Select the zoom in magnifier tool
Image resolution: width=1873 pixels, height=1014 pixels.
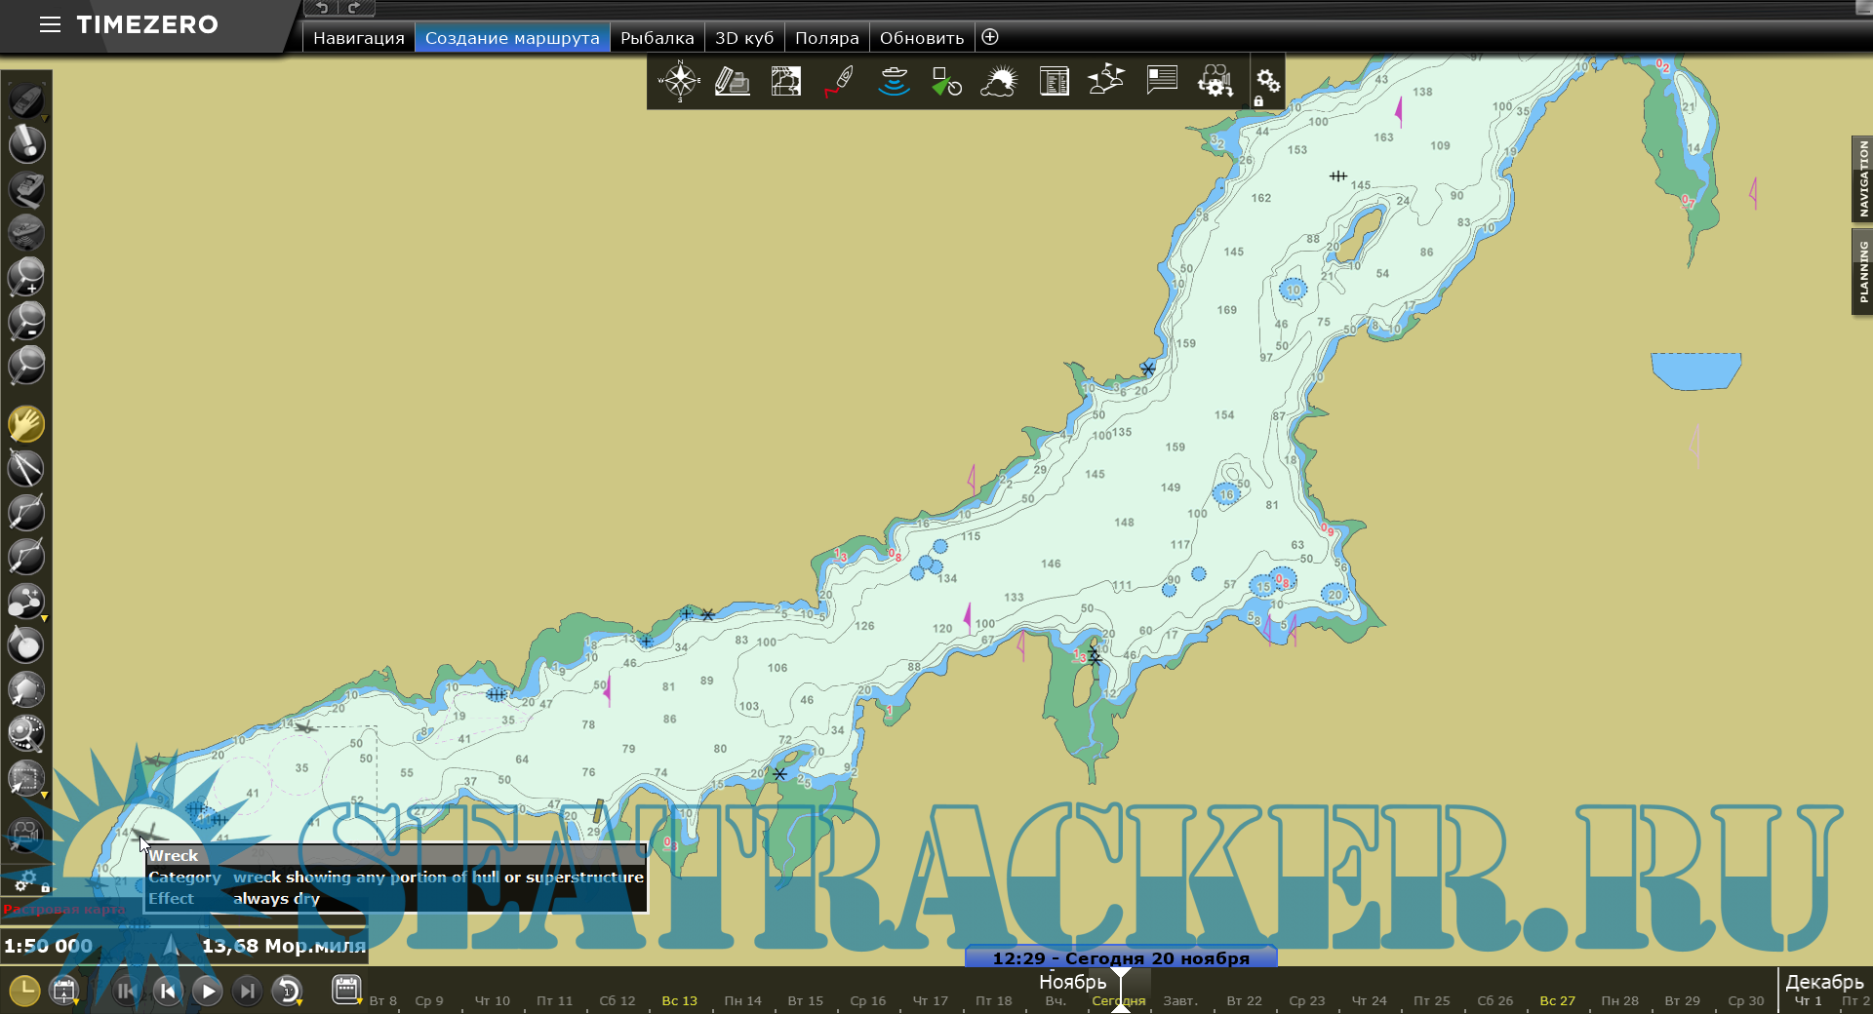coord(26,278)
